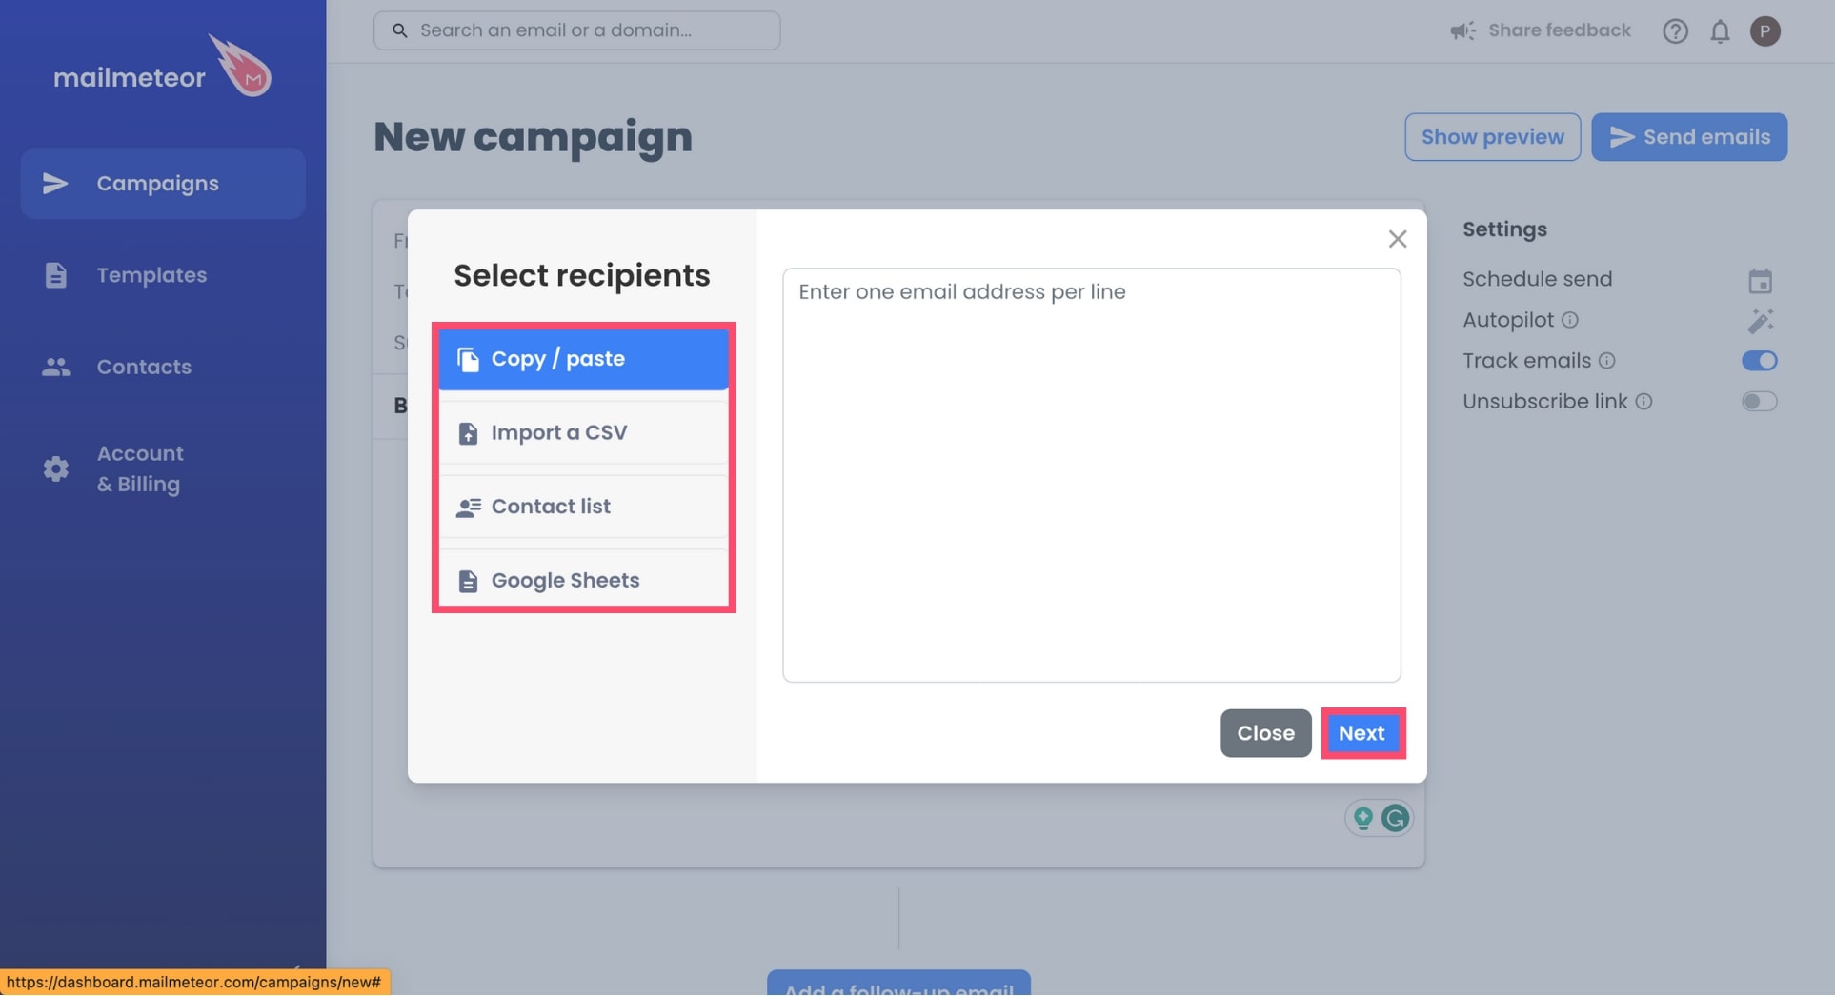Click the Mailmeteor logo
This screenshot has width=1835, height=996.
click(162, 67)
